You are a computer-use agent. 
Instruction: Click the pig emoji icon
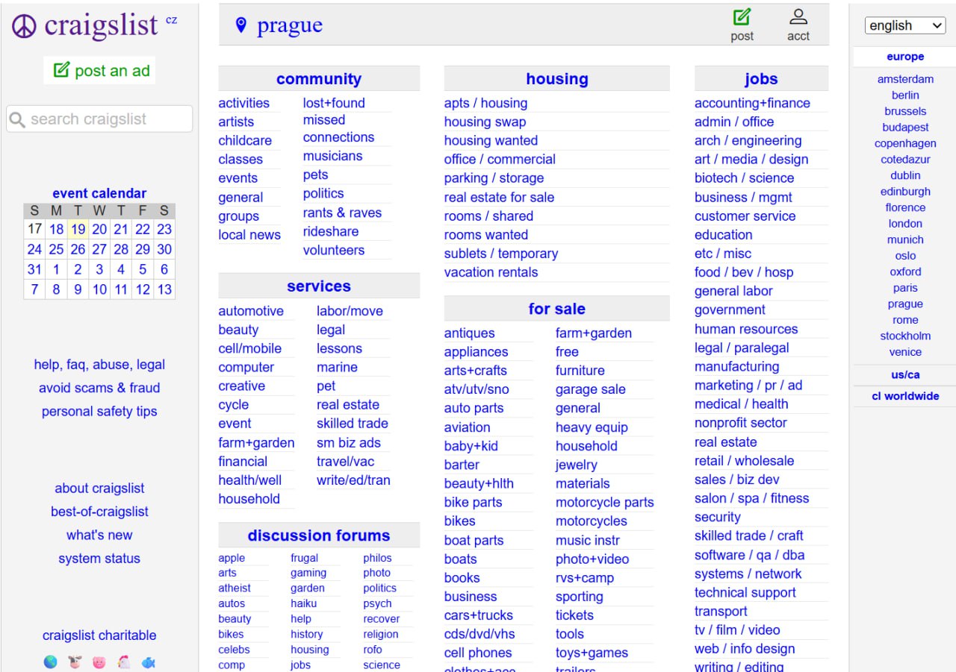pyautogui.click(x=99, y=662)
